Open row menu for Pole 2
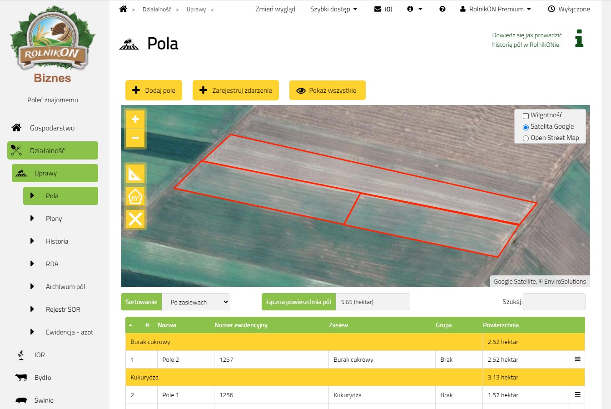The image size is (611, 409). [577, 359]
